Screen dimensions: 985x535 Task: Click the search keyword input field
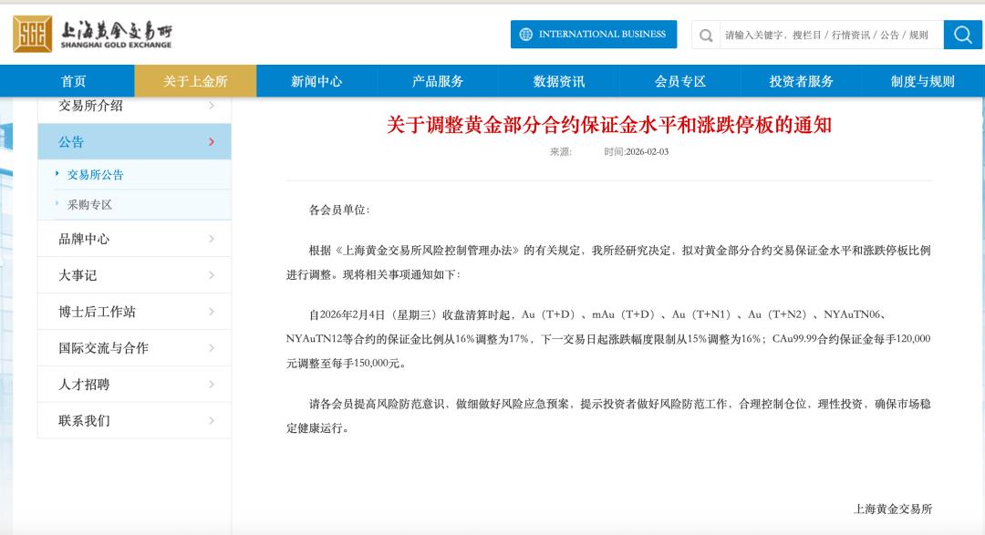pos(803,35)
